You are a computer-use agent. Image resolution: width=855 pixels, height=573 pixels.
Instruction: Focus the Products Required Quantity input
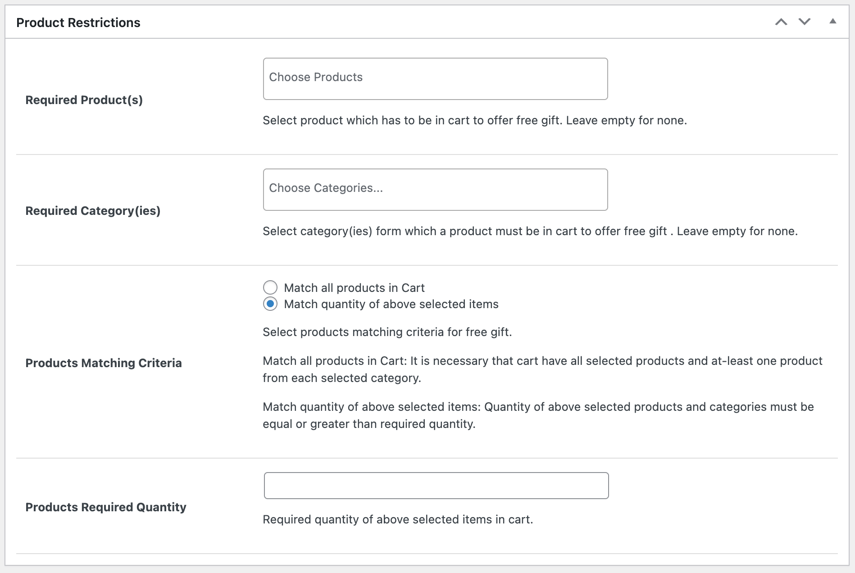(436, 486)
